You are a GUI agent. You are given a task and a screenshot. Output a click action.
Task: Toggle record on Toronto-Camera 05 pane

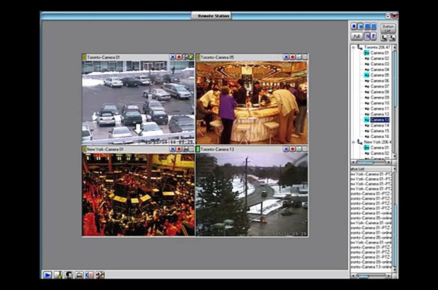[292, 57]
